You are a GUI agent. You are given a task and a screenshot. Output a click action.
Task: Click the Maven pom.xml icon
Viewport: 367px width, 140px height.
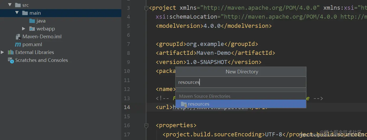point(18,45)
